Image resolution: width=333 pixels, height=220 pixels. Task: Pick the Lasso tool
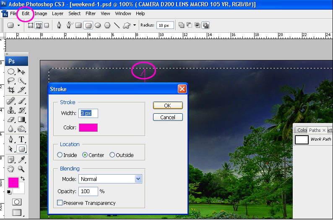(11, 81)
